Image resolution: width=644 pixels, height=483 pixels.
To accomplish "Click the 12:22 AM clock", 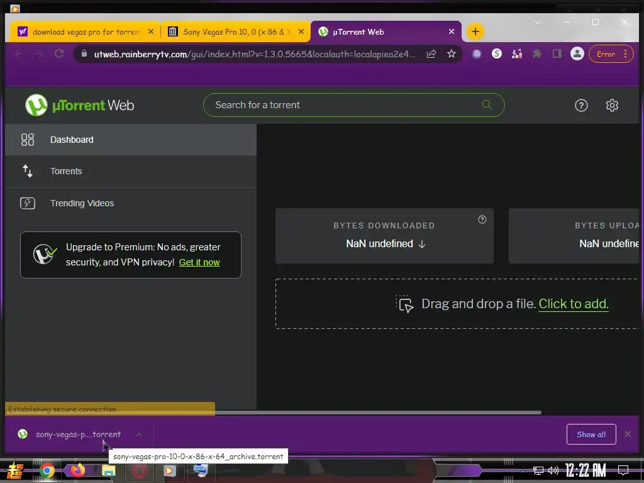I will click(586, 470).
